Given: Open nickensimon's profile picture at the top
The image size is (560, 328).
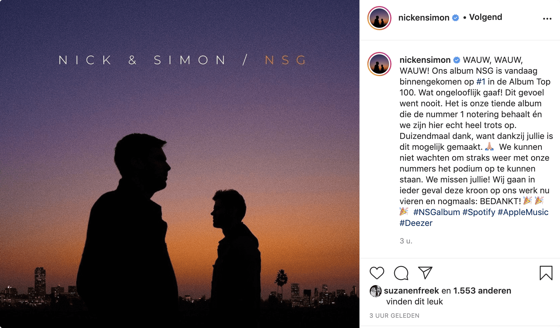Looking at the screenshot, I should click(x=379, y=18).
